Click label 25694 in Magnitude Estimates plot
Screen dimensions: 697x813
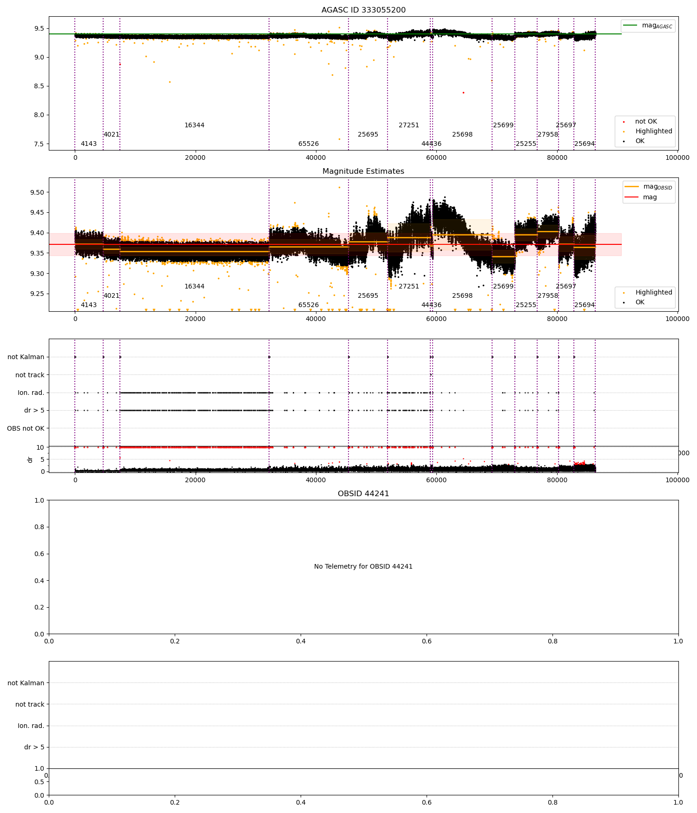coord(585,305)
